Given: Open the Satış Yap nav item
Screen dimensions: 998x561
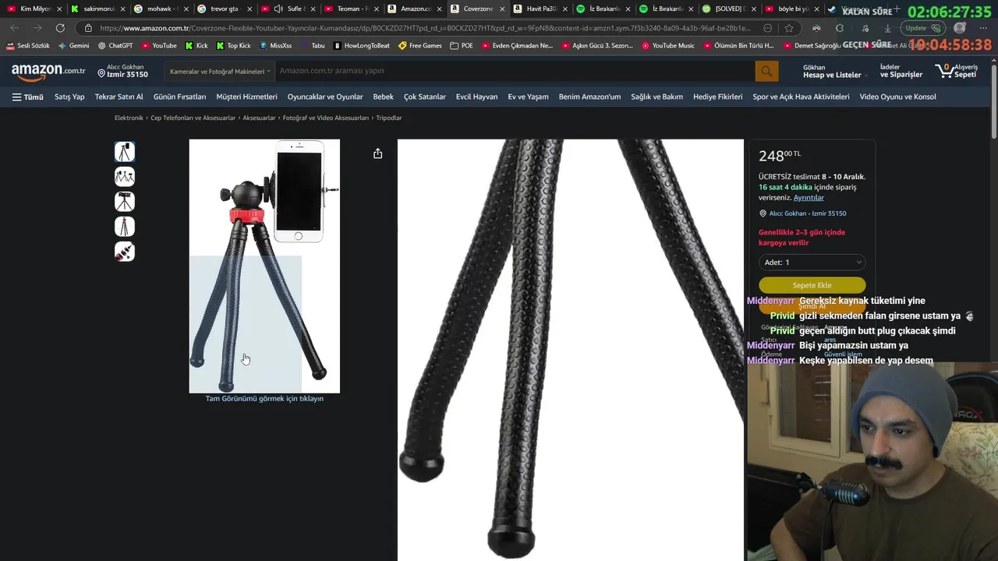Looking at the screenshot, I should (69, 97).
